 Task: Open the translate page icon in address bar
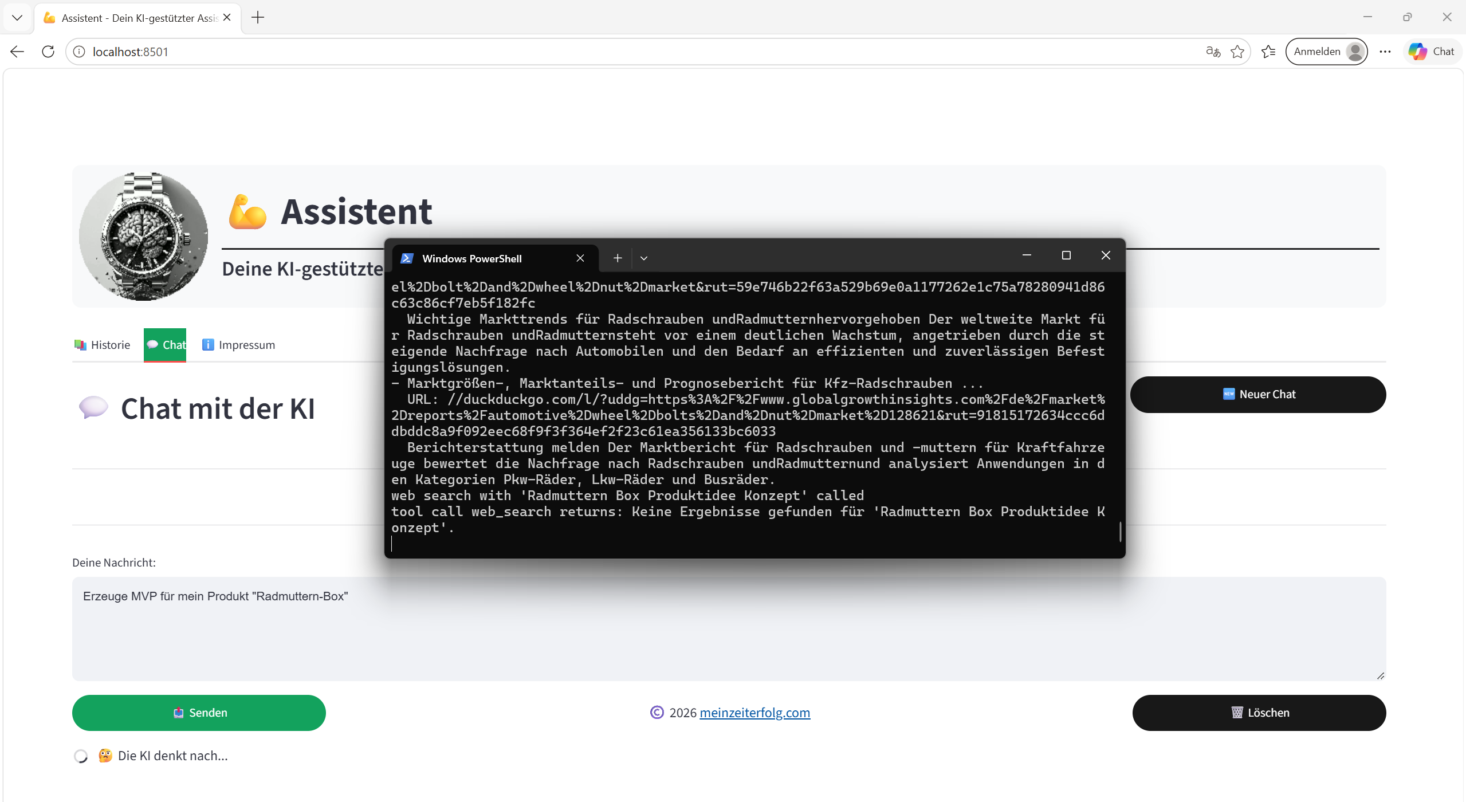(x=1213, y=52)
